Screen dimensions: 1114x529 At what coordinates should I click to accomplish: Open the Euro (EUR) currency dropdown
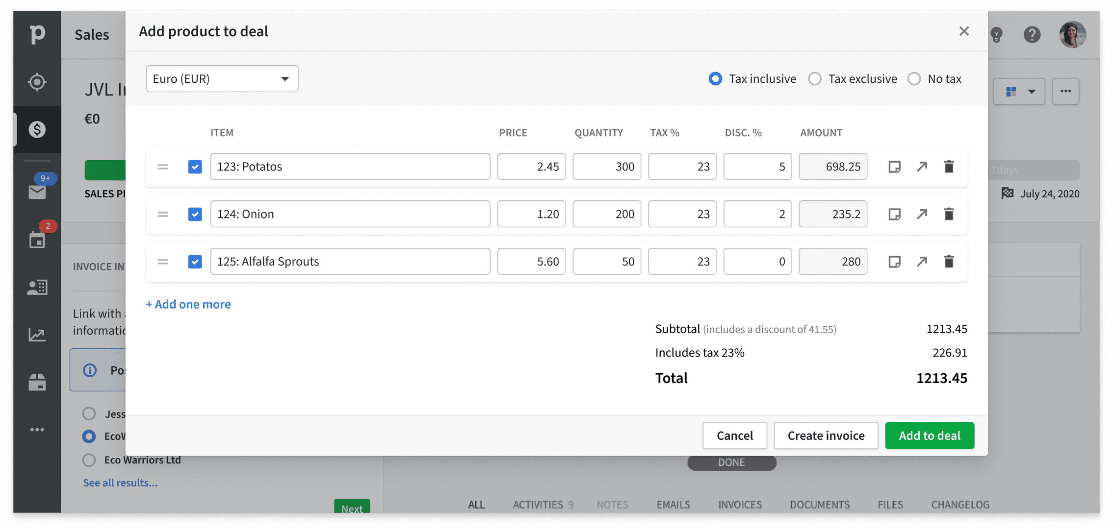tap(222, 79)
